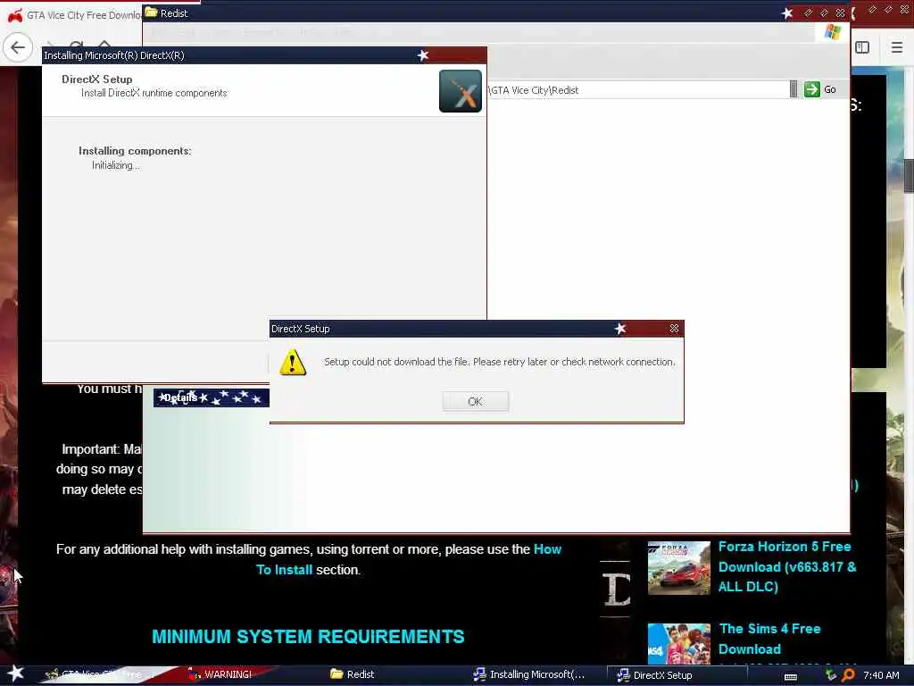Select the GTA Vice City Free Download tab

pyautogui.click(x=72, y=15)
